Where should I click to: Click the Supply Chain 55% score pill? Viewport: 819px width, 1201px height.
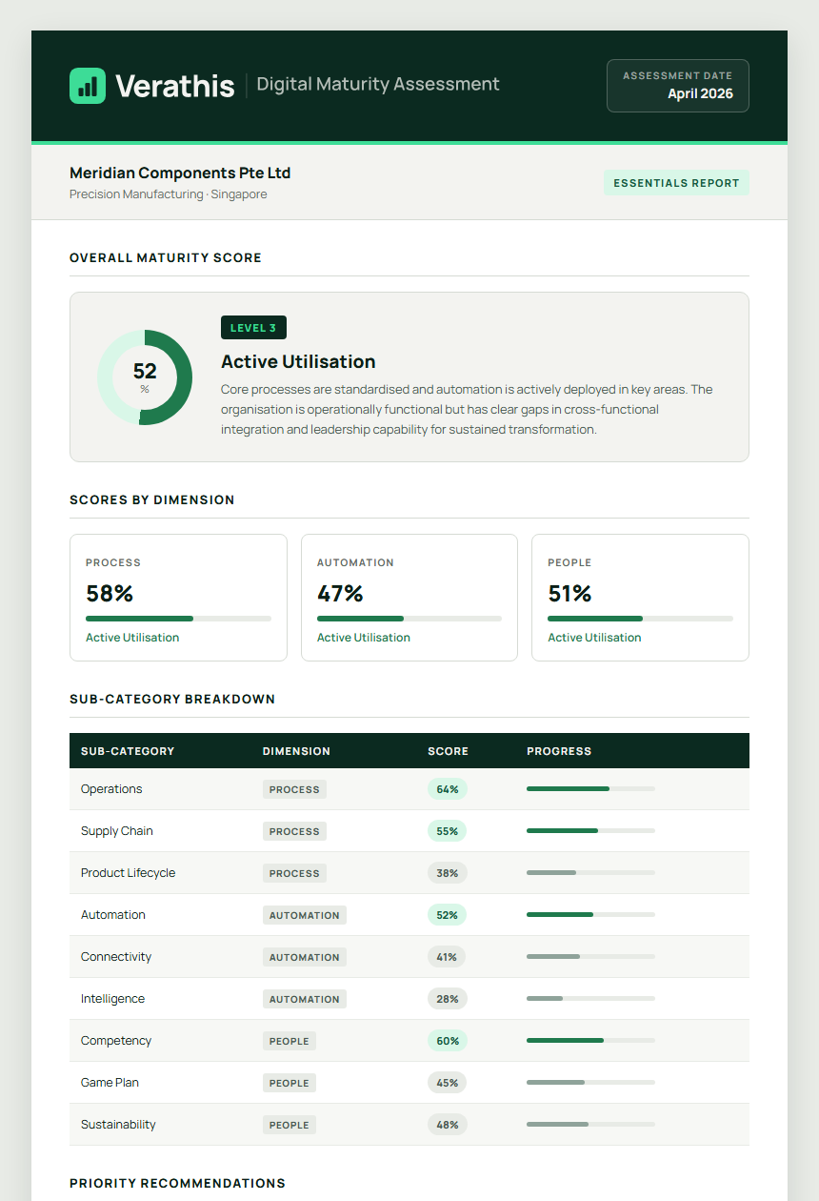(448, 831)
